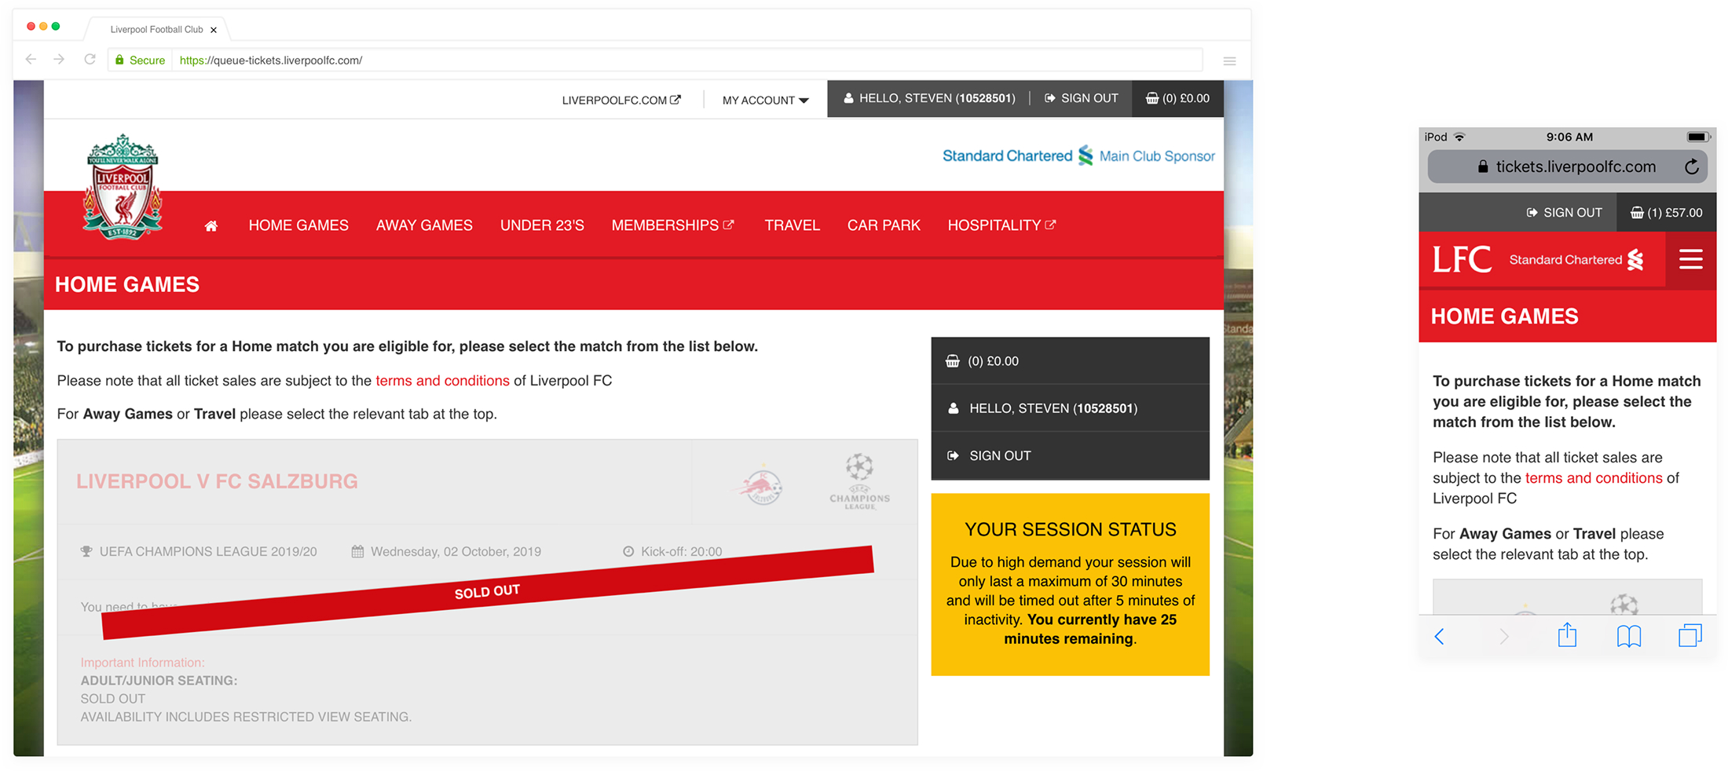Open the browser hamburger menu icon

[1229, 60]
